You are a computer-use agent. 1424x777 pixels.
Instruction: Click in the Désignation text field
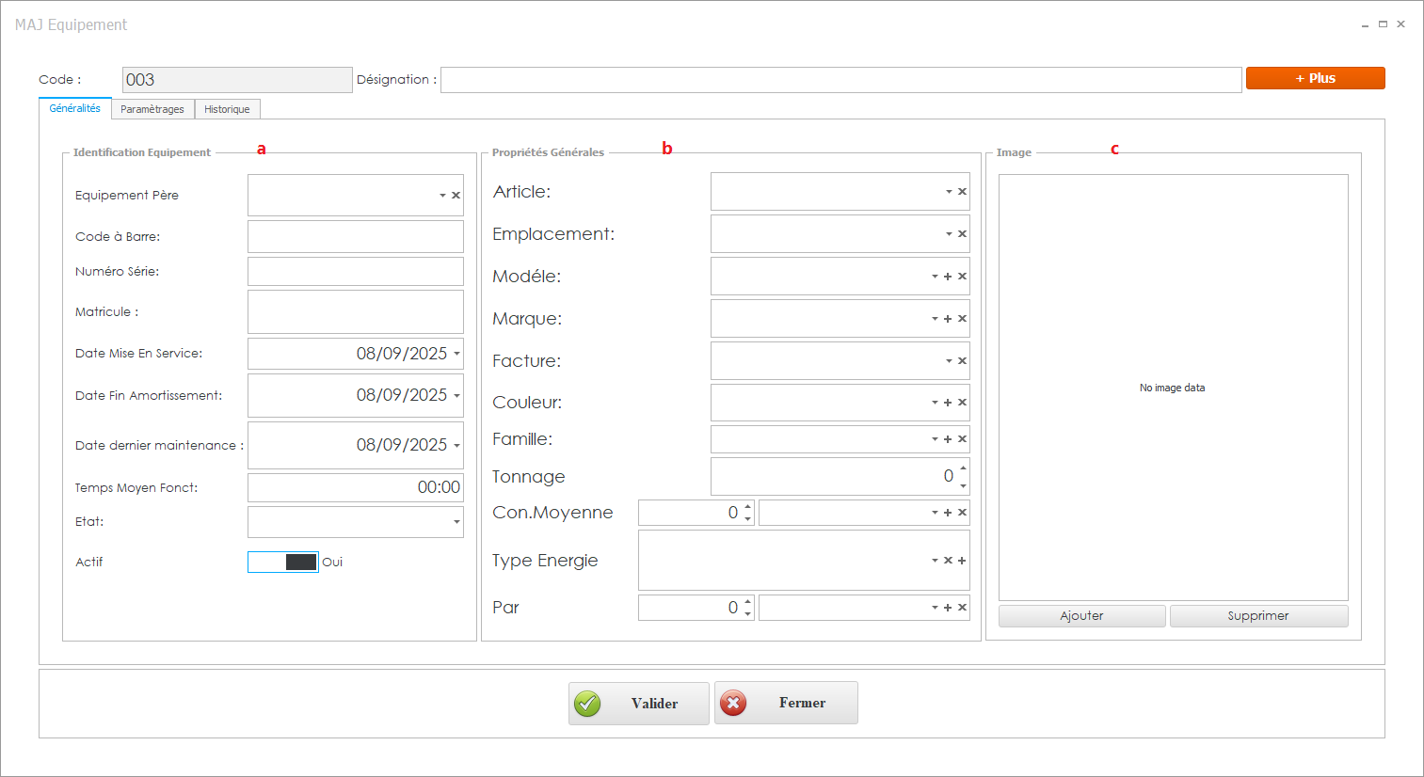tap(840, 80)
